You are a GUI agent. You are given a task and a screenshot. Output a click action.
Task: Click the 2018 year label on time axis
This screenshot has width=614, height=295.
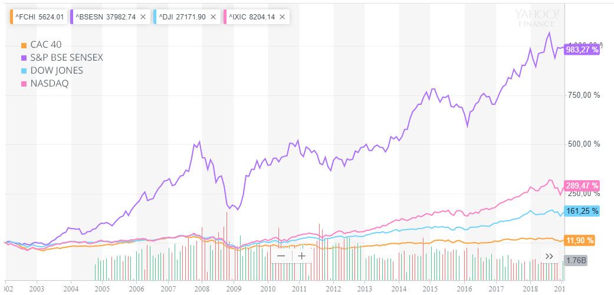[x=530, y=289]
